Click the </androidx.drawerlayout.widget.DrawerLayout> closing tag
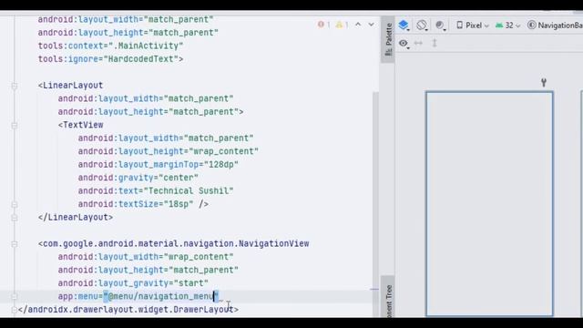Image resolution: width=583 pixels, height=328 pixels. point(128,310)
